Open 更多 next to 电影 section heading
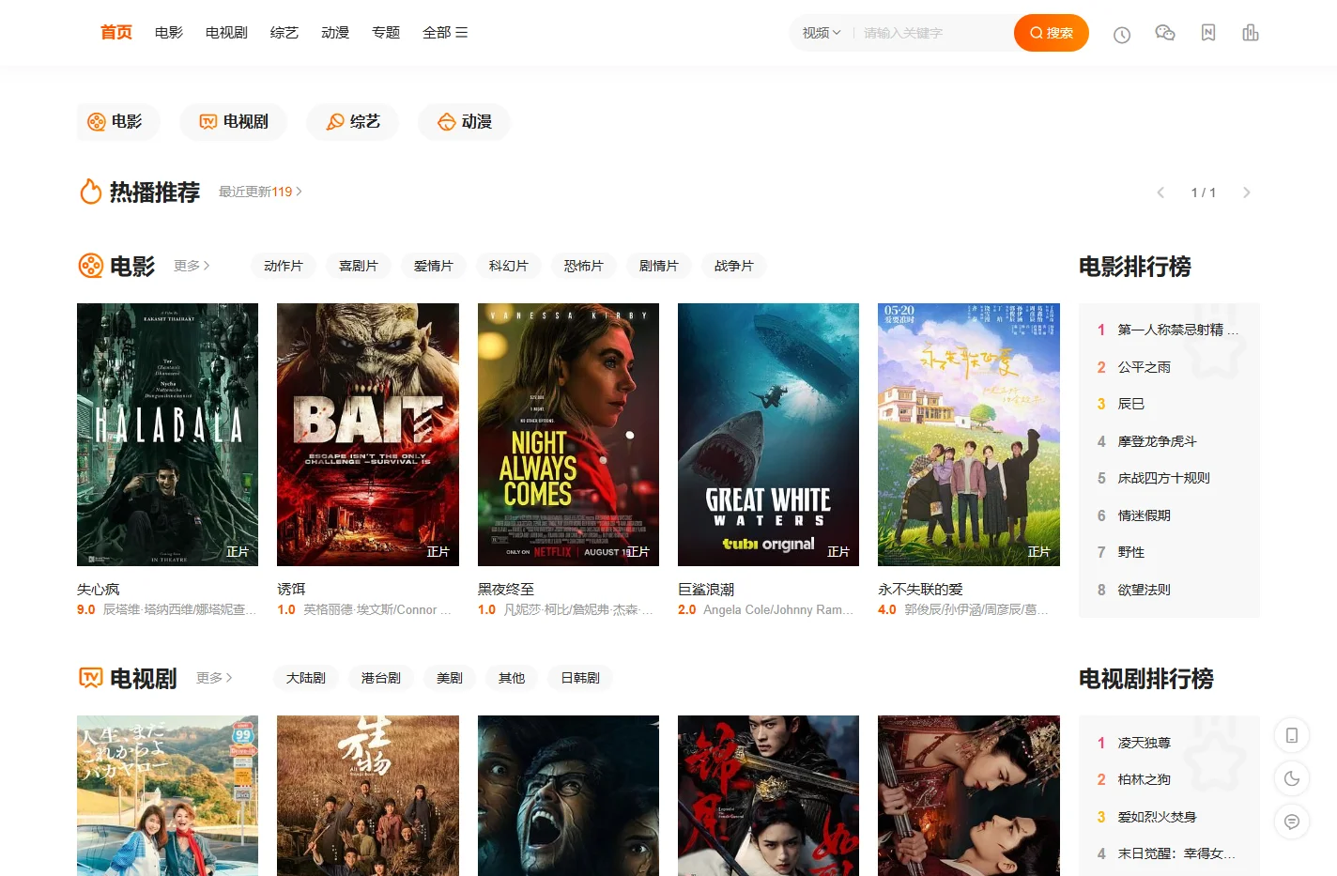Image resolution: width=1337 pixels, height=876 pixels. pyautogui.click(x=192, y=266)
